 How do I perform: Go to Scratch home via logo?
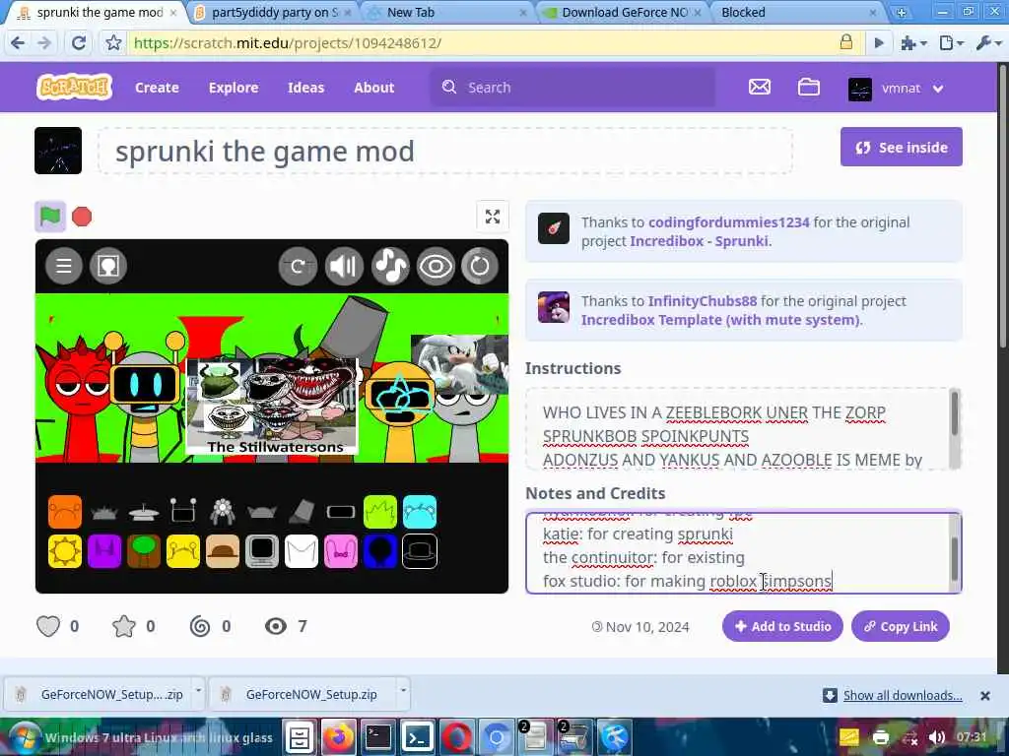point(74,88)
